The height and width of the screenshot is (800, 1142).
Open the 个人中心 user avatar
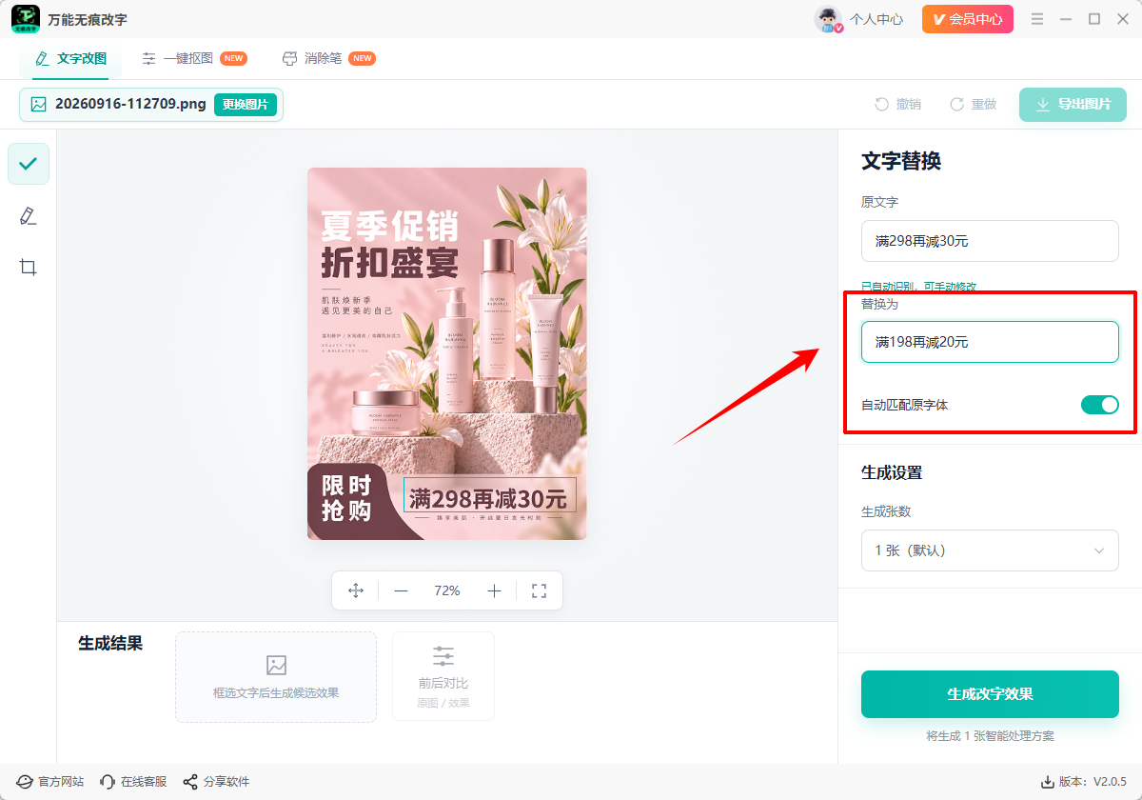(x=828, y=19)
